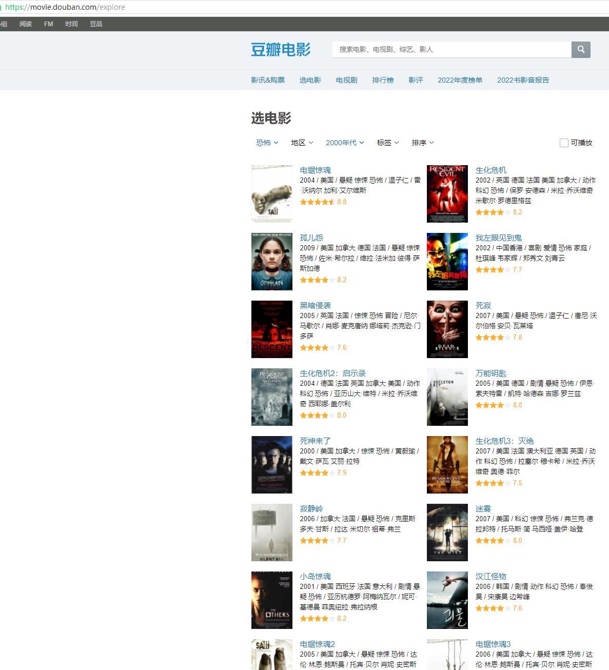Image resolution: width=609 pixels, height=670 pixels.
Task: Click the 8.8 star rating of 电锯惊魂
Action: coord(323,202)
